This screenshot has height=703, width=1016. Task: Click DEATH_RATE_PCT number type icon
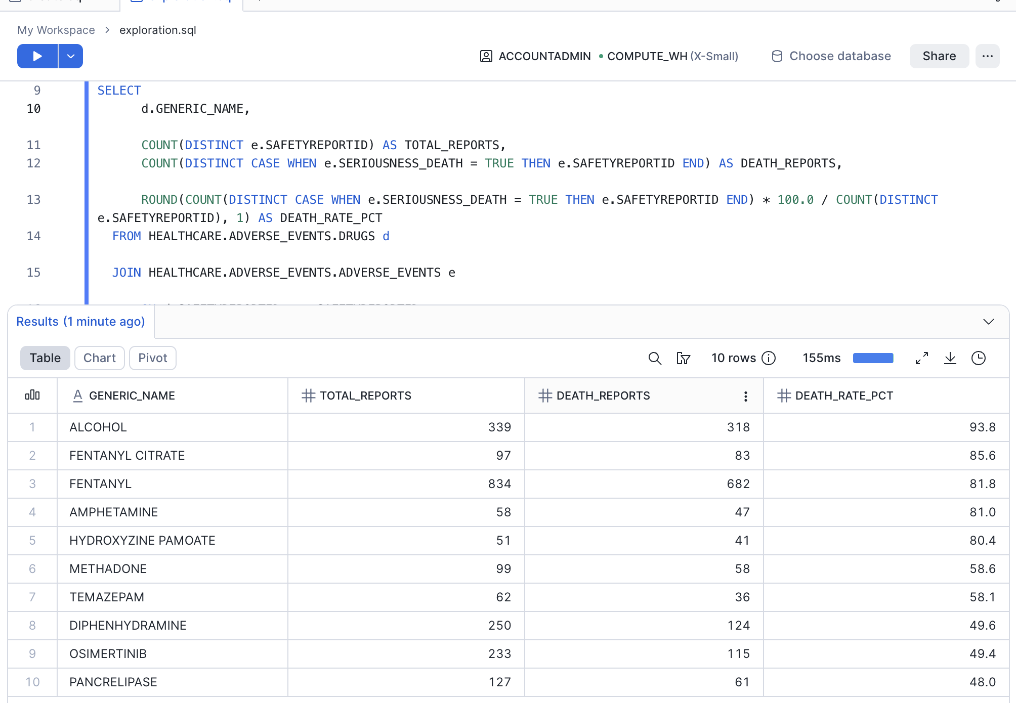784,396
